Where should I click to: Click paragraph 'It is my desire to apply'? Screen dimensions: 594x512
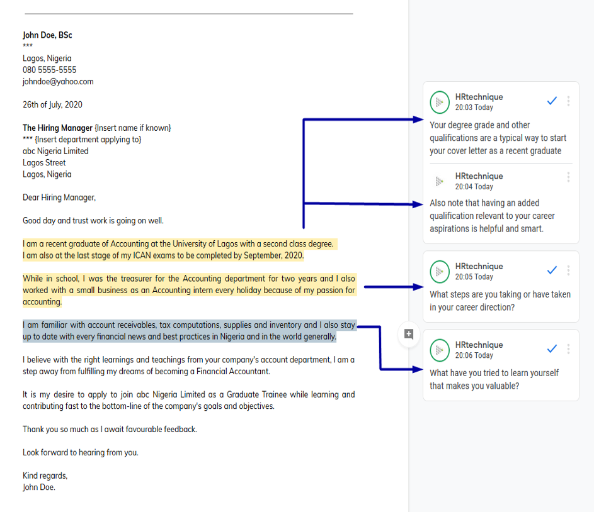[x=188, y=401]
